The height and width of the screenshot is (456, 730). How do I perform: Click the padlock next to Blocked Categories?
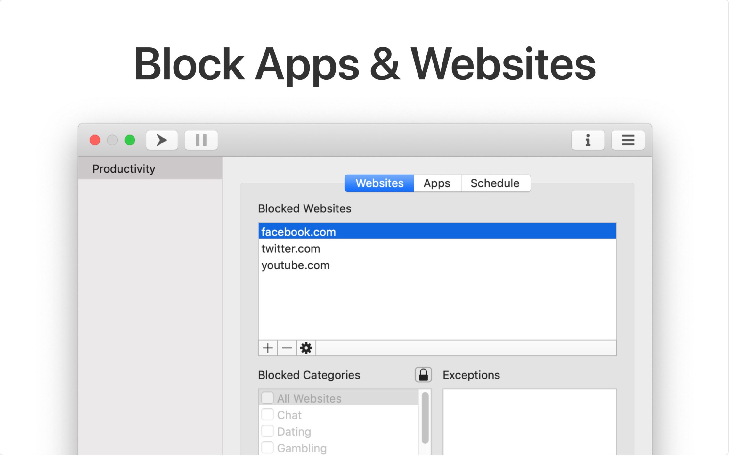pos(424,375)
